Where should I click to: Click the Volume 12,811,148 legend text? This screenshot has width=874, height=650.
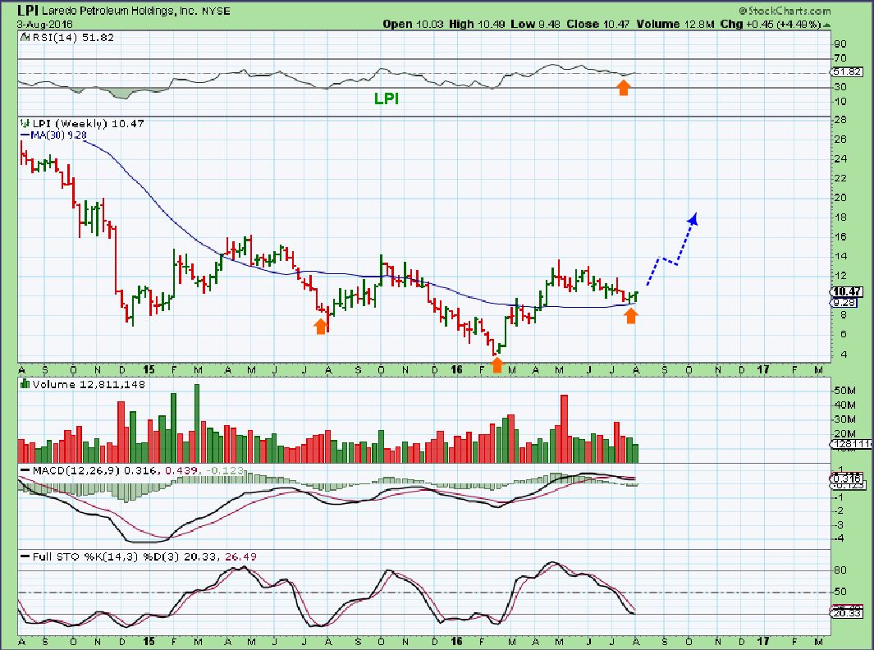[x=89, y=385]
